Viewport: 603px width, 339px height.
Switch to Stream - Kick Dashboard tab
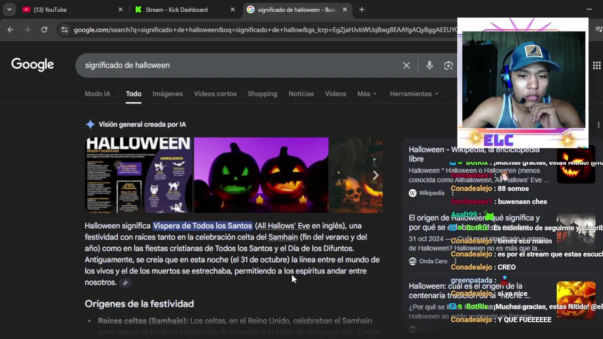(185, 9)
